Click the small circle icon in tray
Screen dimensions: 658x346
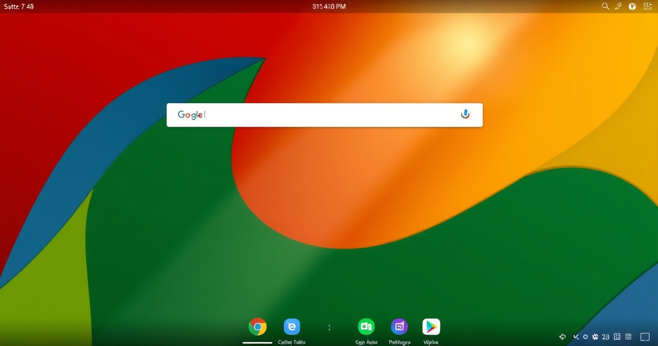[x=585, y=337]
